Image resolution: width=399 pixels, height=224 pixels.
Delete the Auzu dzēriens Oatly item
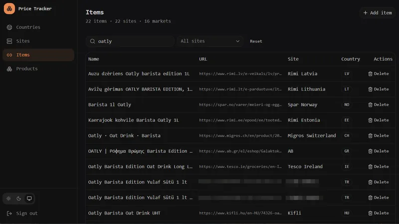tap(379, 74)
